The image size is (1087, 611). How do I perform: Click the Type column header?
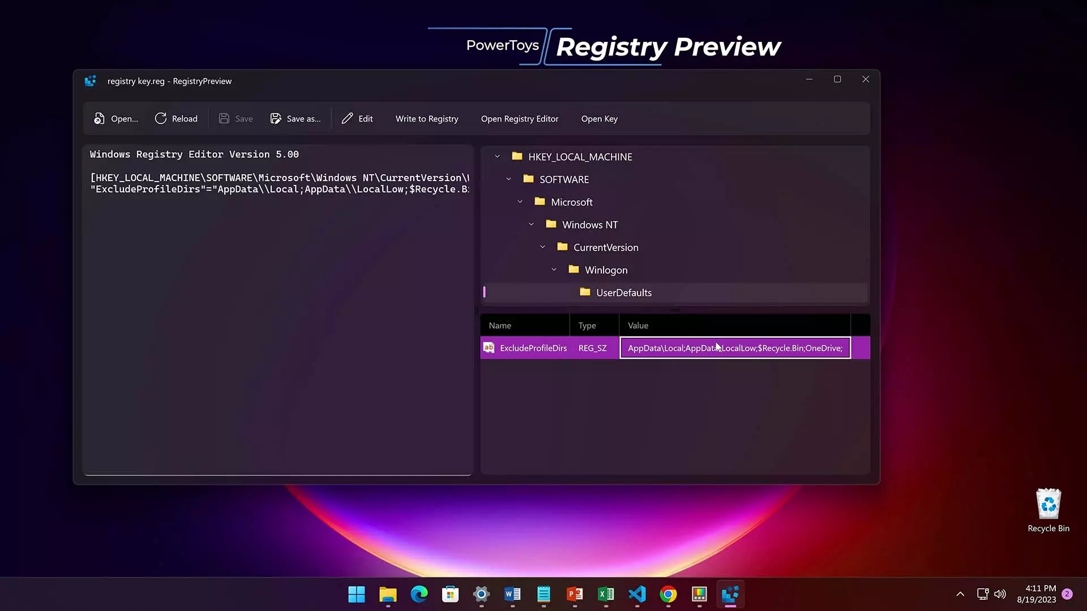594,325
